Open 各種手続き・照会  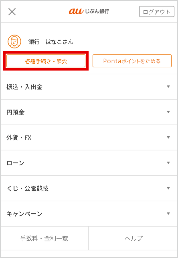coord(46,61)
